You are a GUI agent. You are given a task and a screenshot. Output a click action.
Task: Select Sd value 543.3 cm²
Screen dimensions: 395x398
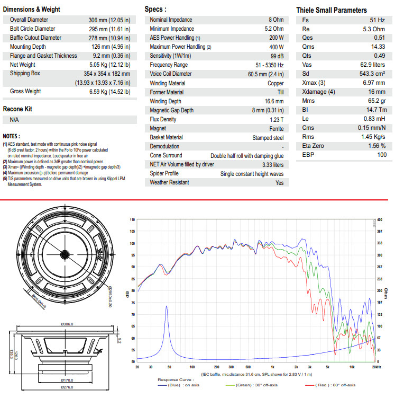coord(372,74)
